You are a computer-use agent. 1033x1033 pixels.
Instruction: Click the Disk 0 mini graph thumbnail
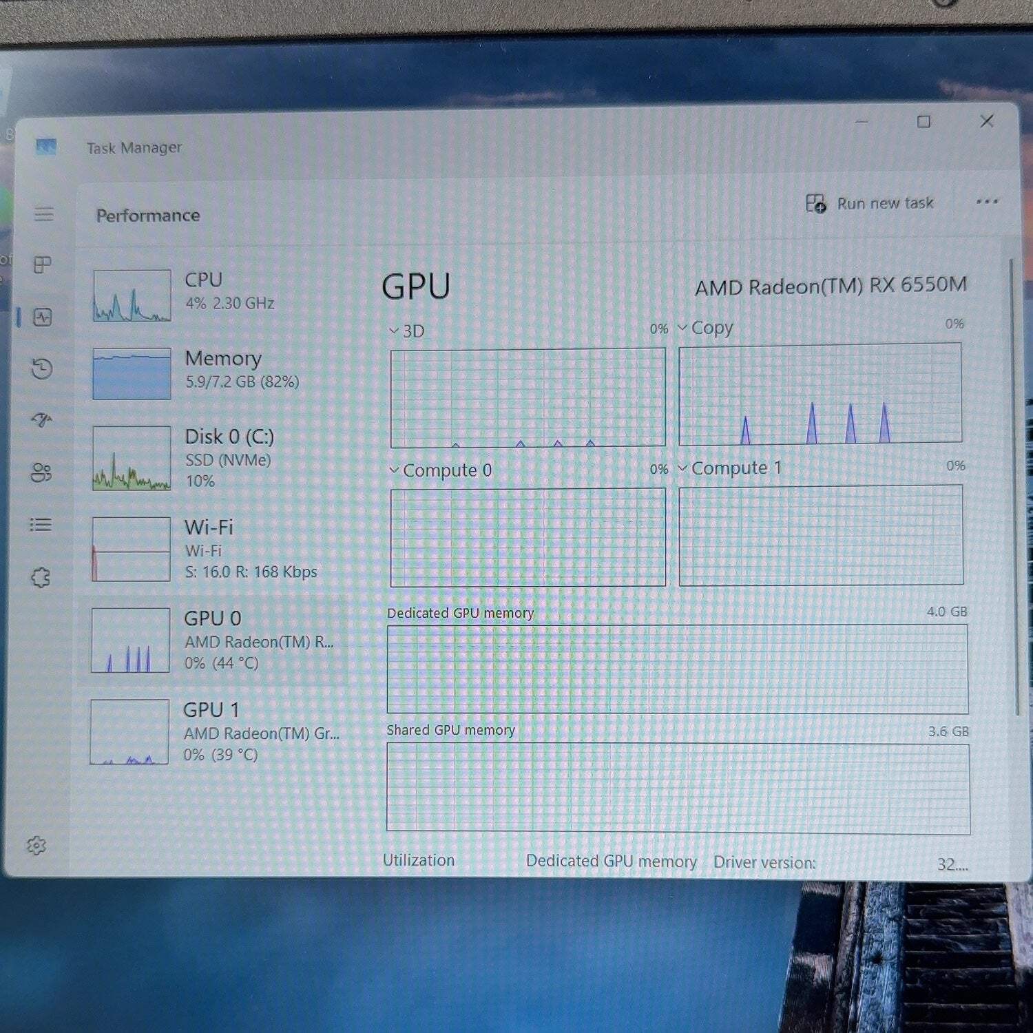click(x=132, y=458)
